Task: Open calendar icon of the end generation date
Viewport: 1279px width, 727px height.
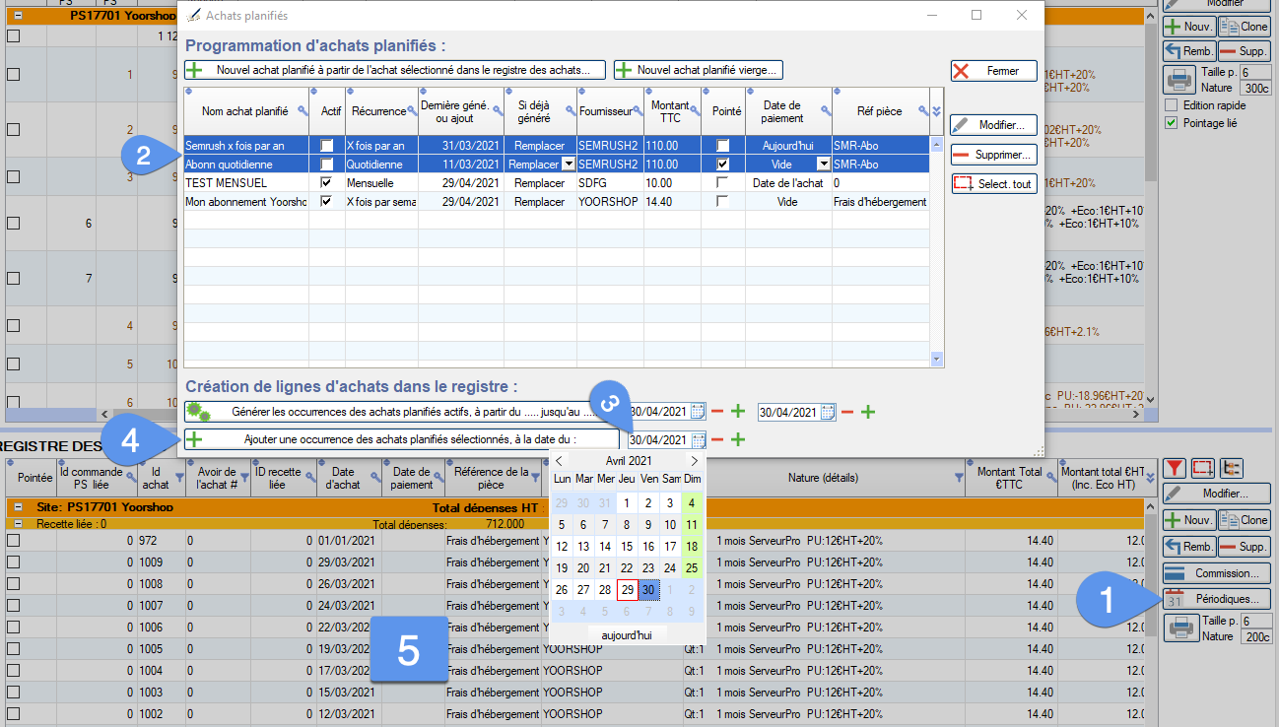Action: (x=828, y=412)
